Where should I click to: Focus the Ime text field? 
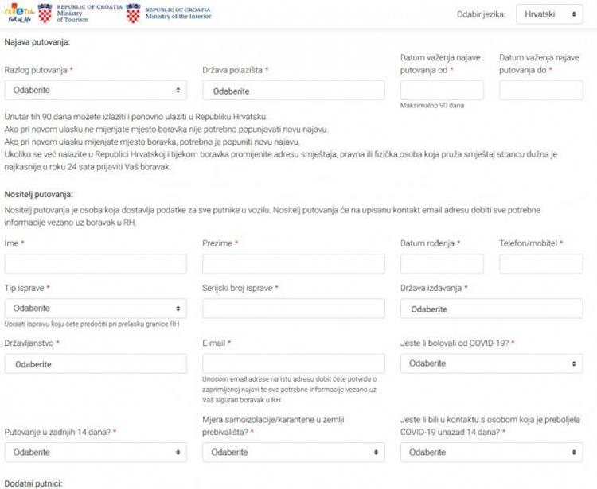tap(96, 264)
